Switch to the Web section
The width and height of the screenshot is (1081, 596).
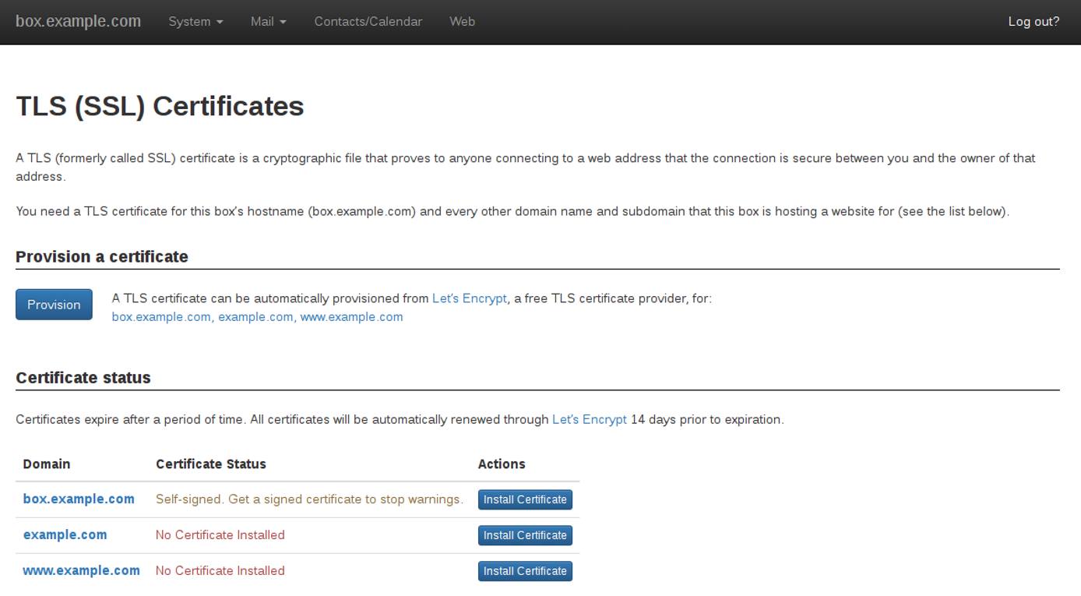462,22
